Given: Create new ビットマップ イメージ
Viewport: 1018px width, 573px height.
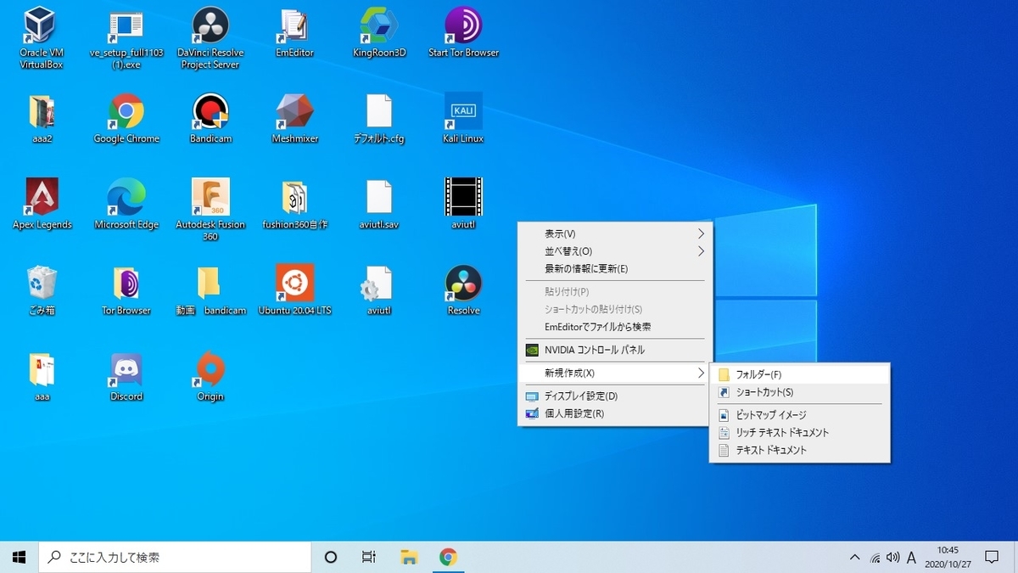Looking at the screenshot, I should tap(800, 415).
